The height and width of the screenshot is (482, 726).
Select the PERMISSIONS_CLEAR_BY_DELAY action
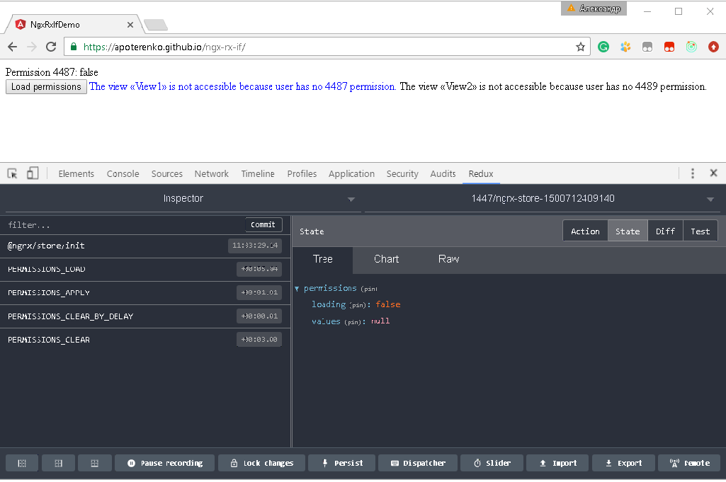[145, 316]
